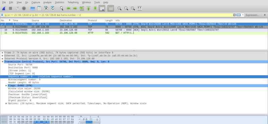The height and width of the screenshot is (124, 268).
Task: Go to specified packet icon
Action: pyautogui.click(x=82, y=8)
